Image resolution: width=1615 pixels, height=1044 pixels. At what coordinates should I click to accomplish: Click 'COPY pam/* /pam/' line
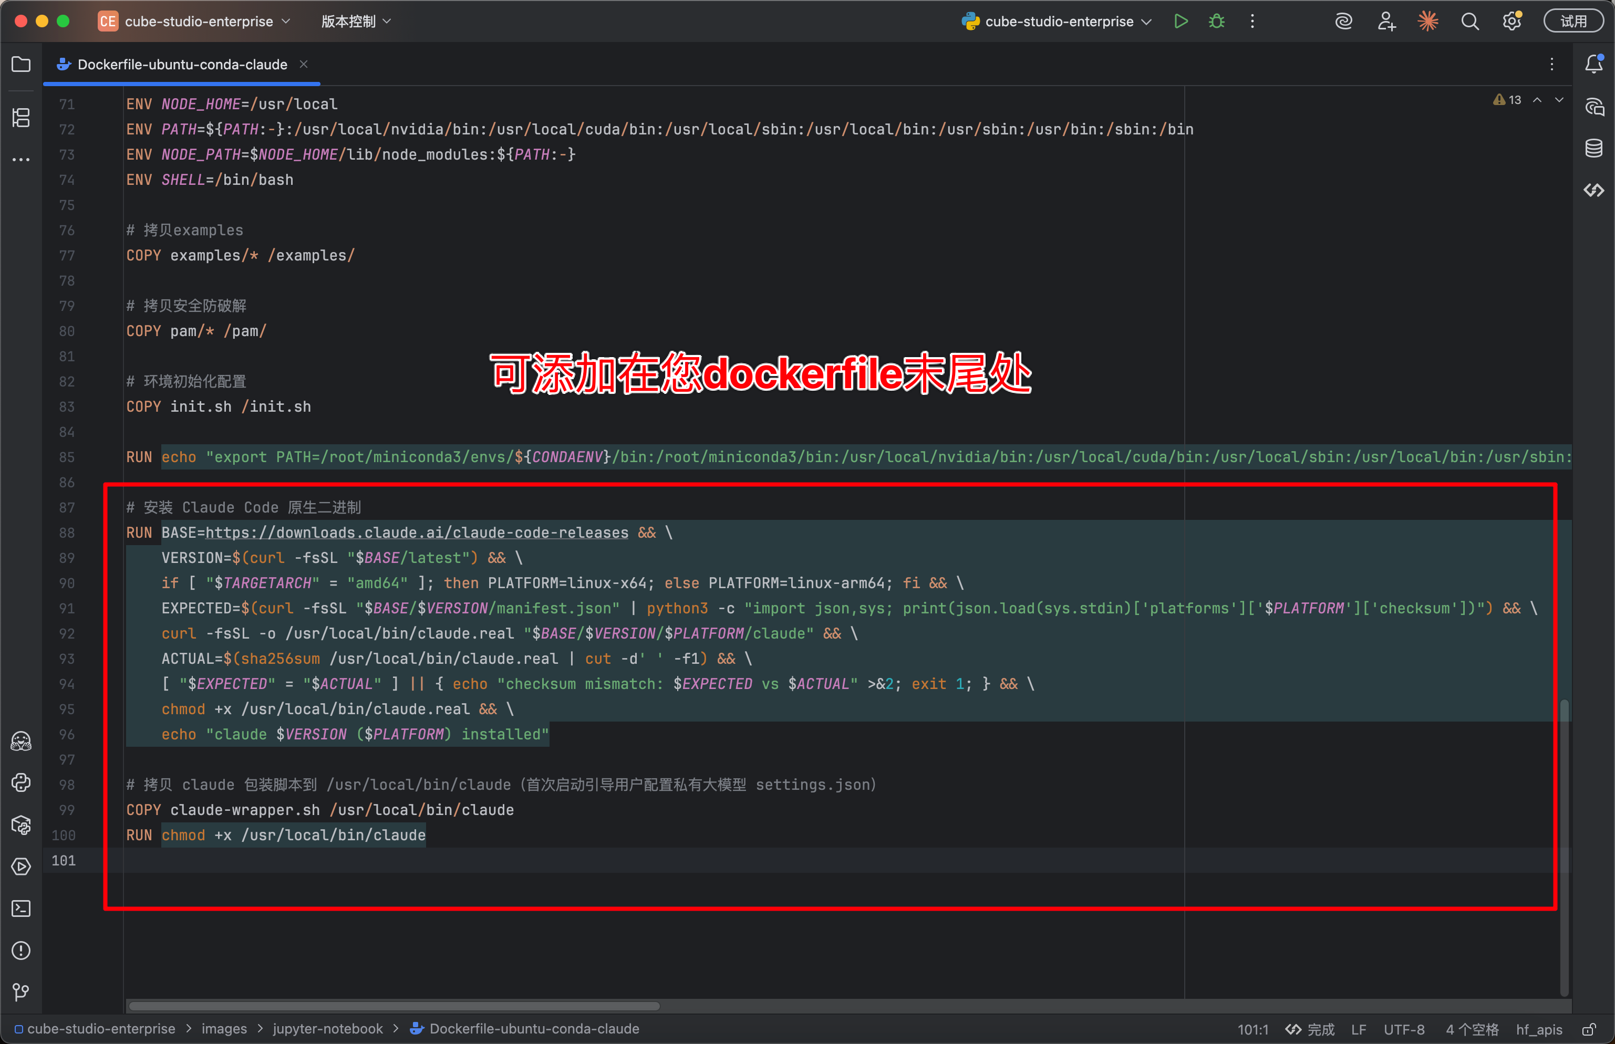pos(196,331)
